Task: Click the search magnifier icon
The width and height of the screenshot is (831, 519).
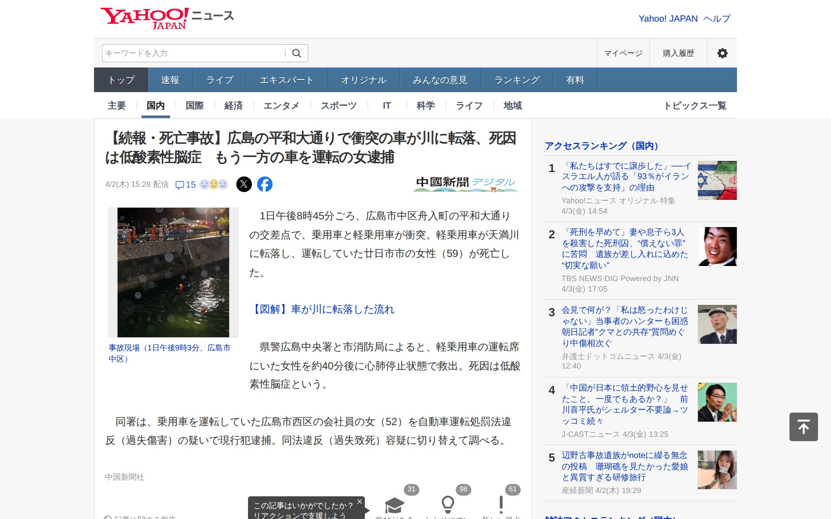Action: click(x=296, y=53)
